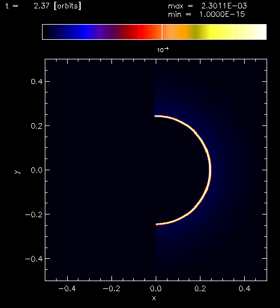Image resolution: width=280 pixels, height=308 pixels.
Task: Click the y-axis label 0.4
Action: pyautogui.click(x=36, y=81)
